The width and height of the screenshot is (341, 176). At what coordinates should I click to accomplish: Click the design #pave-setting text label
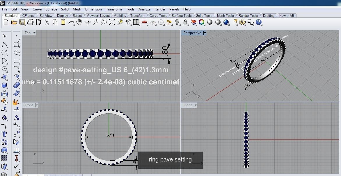(101, 70)
